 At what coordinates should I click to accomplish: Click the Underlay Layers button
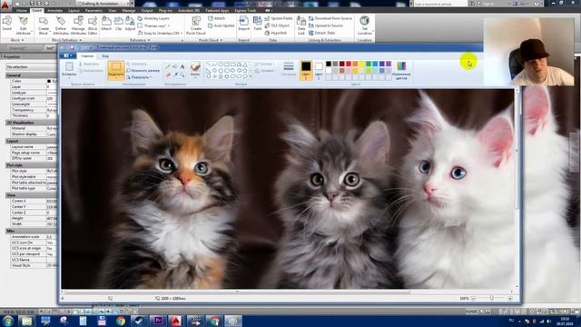tap(153, 18)
